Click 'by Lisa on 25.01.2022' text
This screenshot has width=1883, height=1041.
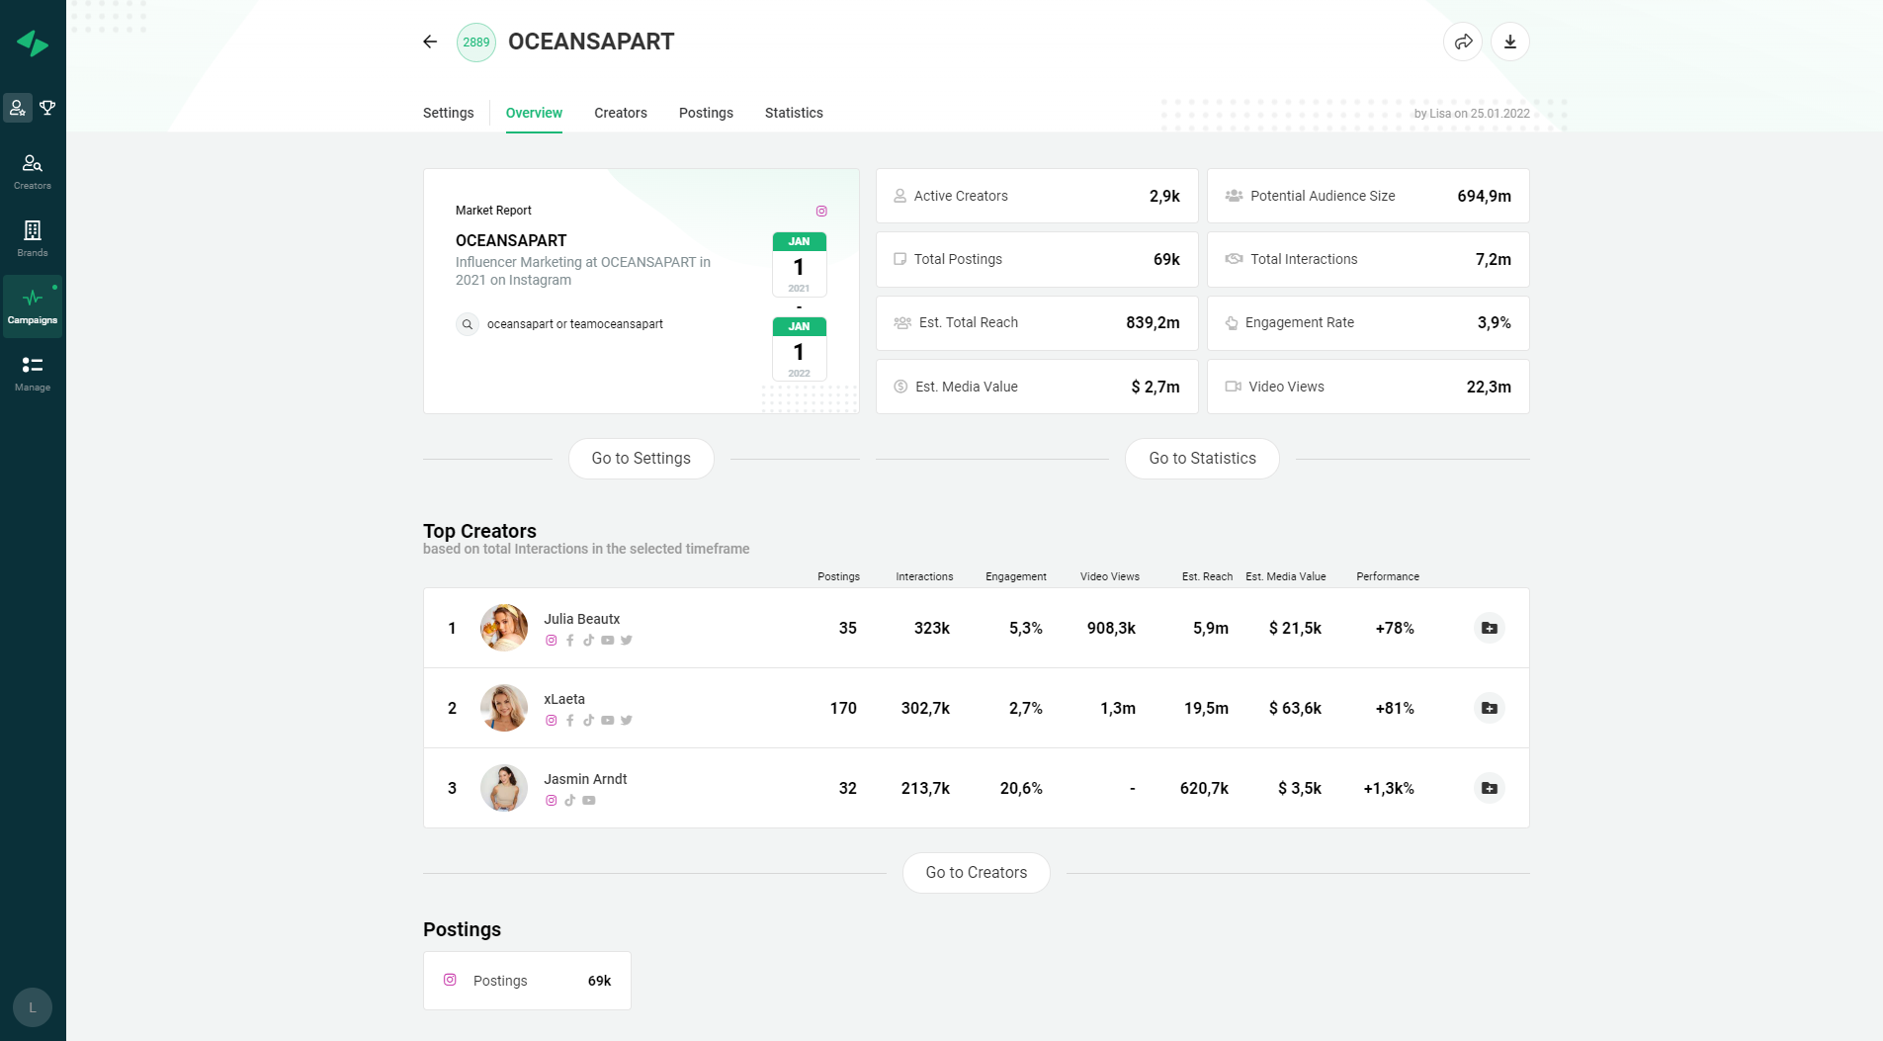pos(1472,114)
